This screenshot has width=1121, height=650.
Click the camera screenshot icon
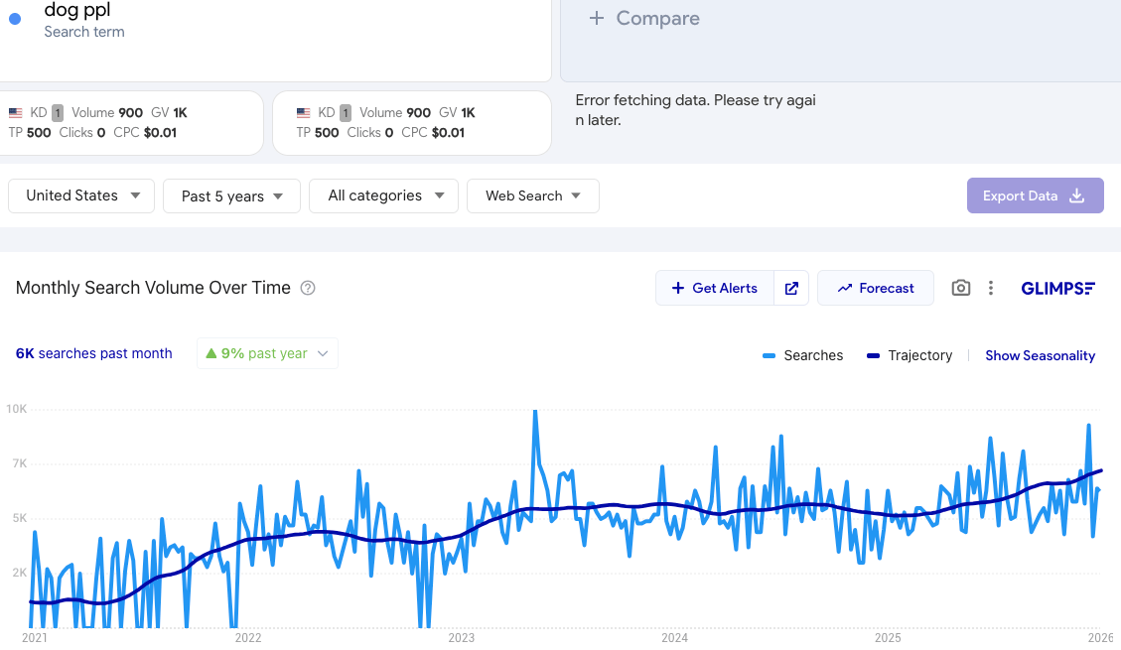click(x=960, y=288)
